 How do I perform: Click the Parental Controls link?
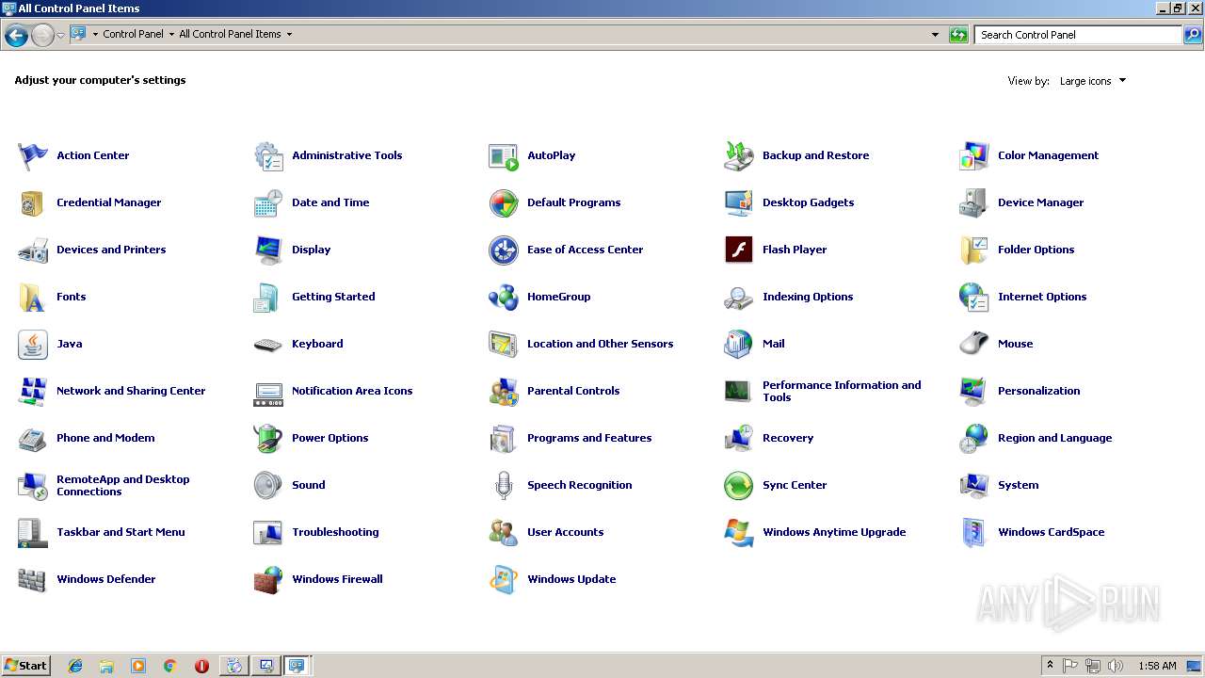pyautogui.click(x=573, y=391)
